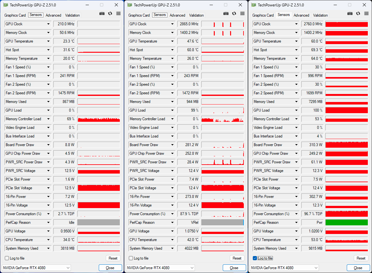Click Reset button in middle window
Screen dimensions: 372x273
237,258
